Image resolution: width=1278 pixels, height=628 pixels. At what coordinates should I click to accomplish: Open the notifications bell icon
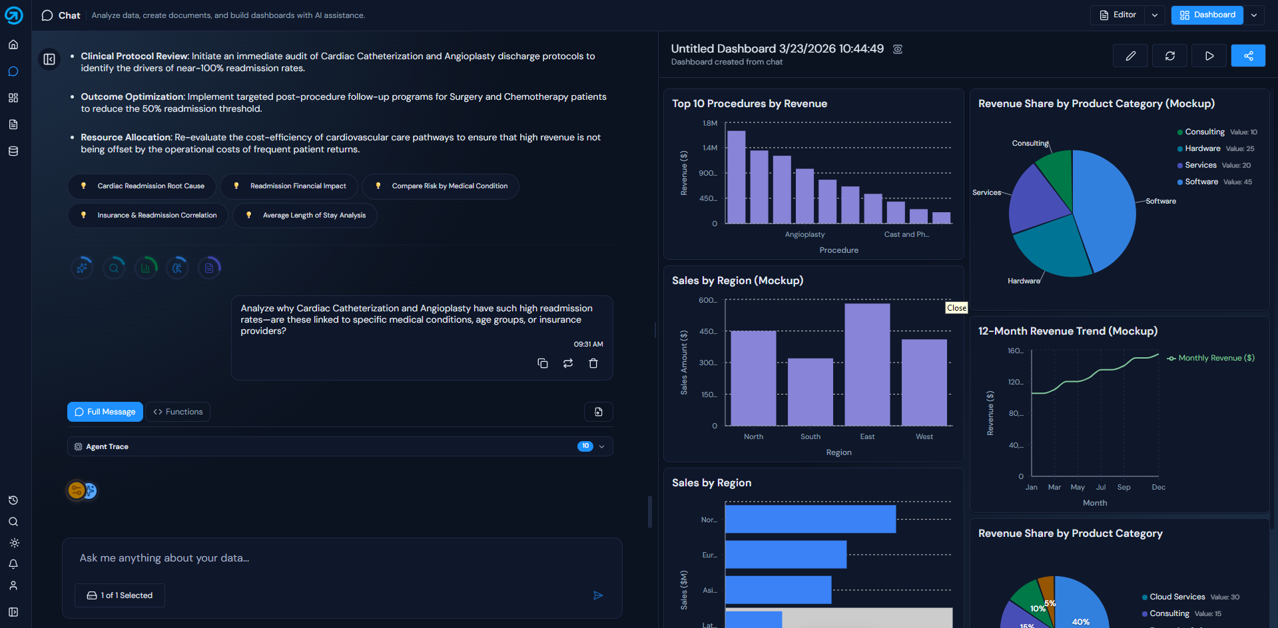pos(13,564)
